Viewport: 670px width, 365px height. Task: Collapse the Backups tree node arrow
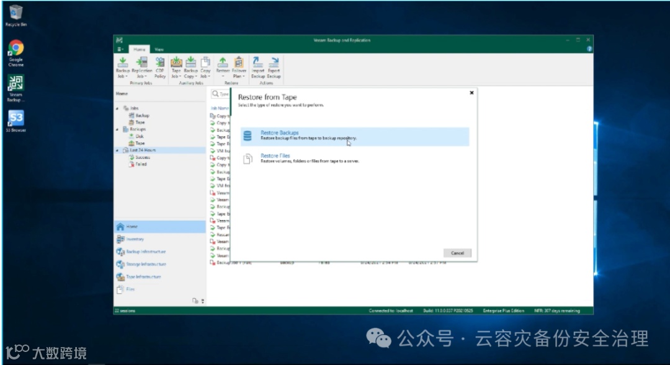tap(117, 130)
